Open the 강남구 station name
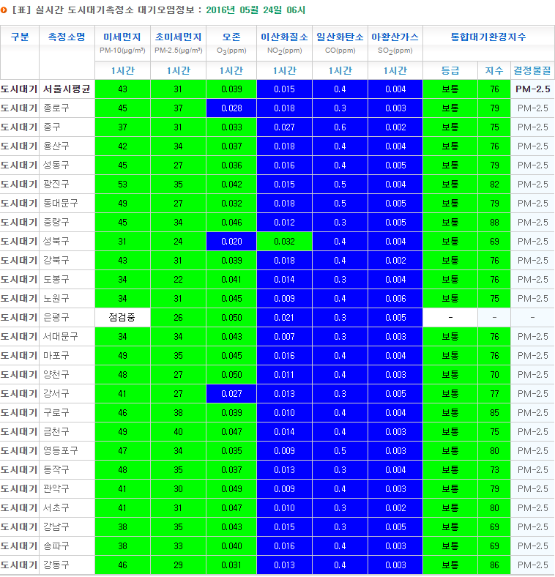555x577 pixels. [56, 527]
